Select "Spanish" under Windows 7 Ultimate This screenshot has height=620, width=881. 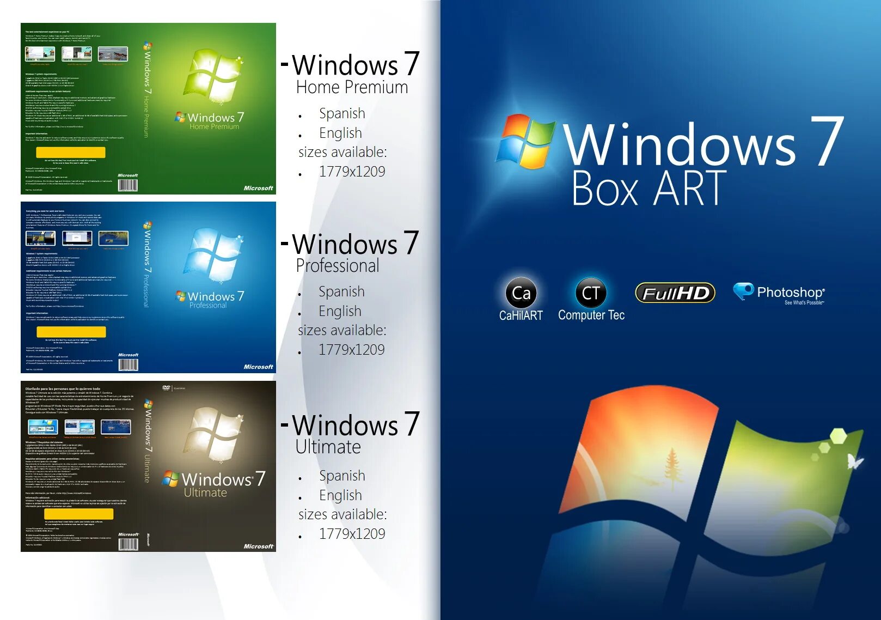pyautogui.click(x=342, y=476)
